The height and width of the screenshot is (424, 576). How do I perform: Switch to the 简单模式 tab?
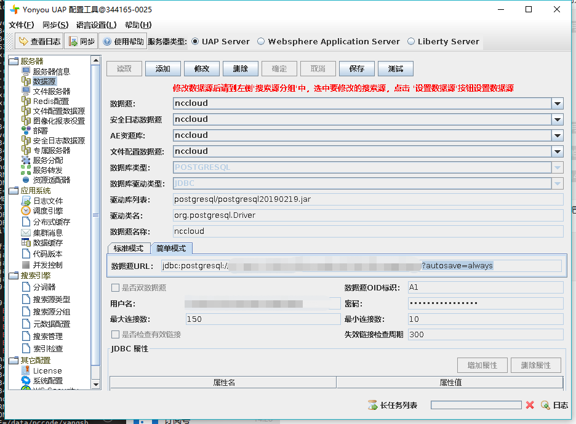(171, 249)
